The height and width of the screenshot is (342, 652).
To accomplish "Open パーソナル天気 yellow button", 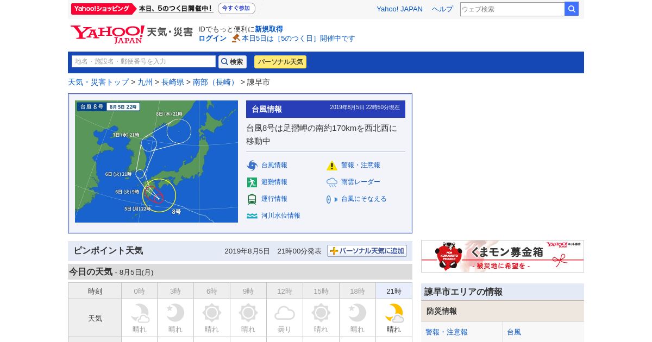I will (x=280, y=62).
